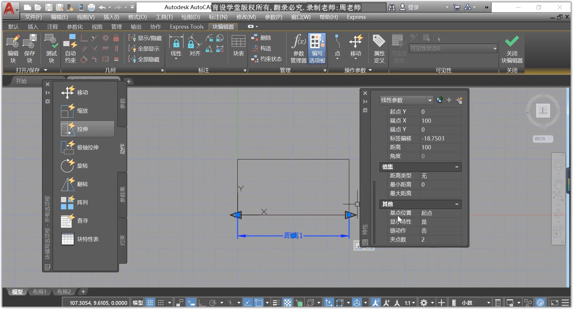Select the Lookup (查寻) action in palette
Image resolution: width=573 pixels, height=309 pixels.
pyautogui.click(x=87, y=221)
